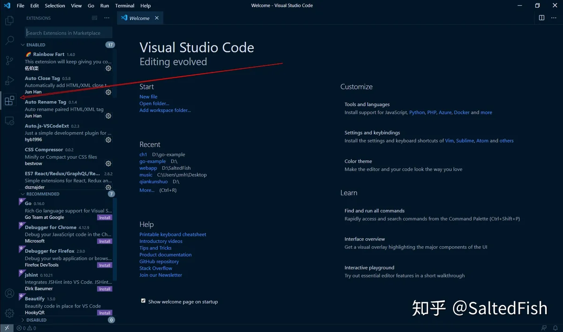
Task: Open the Search view in activity bar
Action: click(x=9, y=40)
